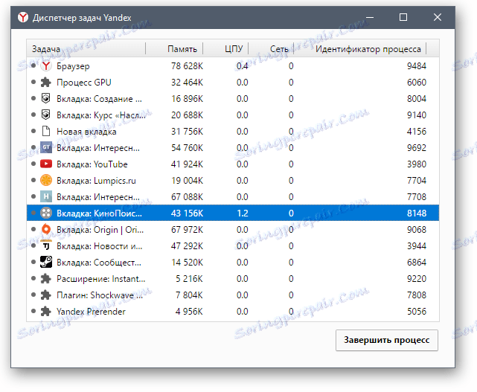Click the Браузер row Yandex icon
This screenshot has height=392, width=477.
pos(46,66)
